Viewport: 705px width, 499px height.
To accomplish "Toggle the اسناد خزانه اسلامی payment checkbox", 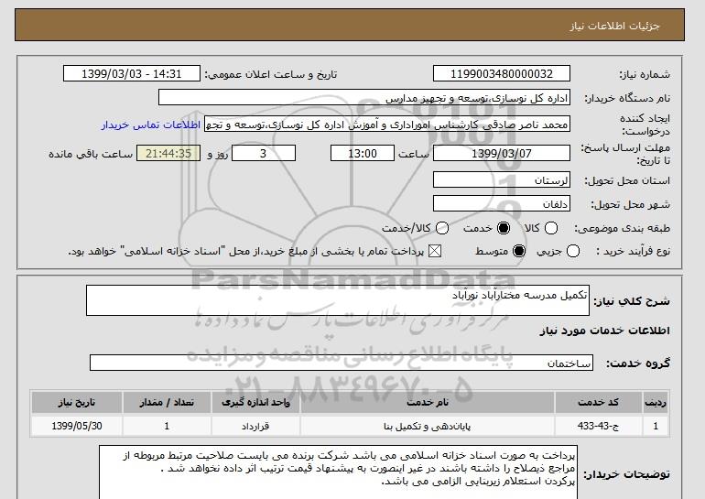I will coord(435,251).
